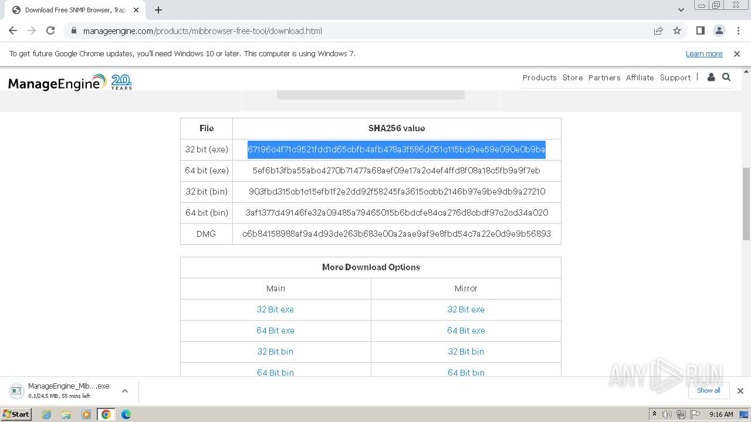Click the taskbar clock showing 9:16 AM

coord(721,414)
